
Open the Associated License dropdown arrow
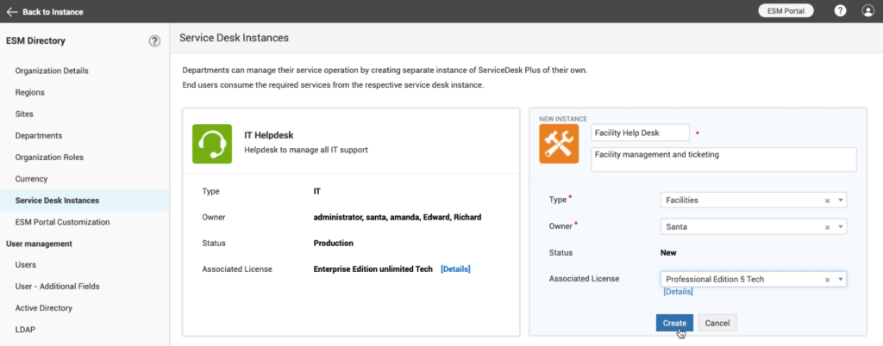840,280
